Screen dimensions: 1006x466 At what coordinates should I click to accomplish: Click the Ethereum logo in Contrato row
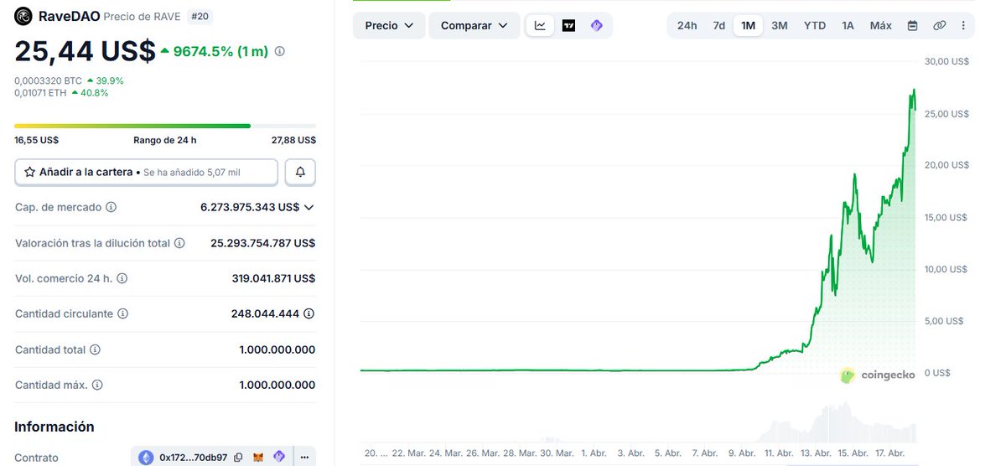pos(146,458)
